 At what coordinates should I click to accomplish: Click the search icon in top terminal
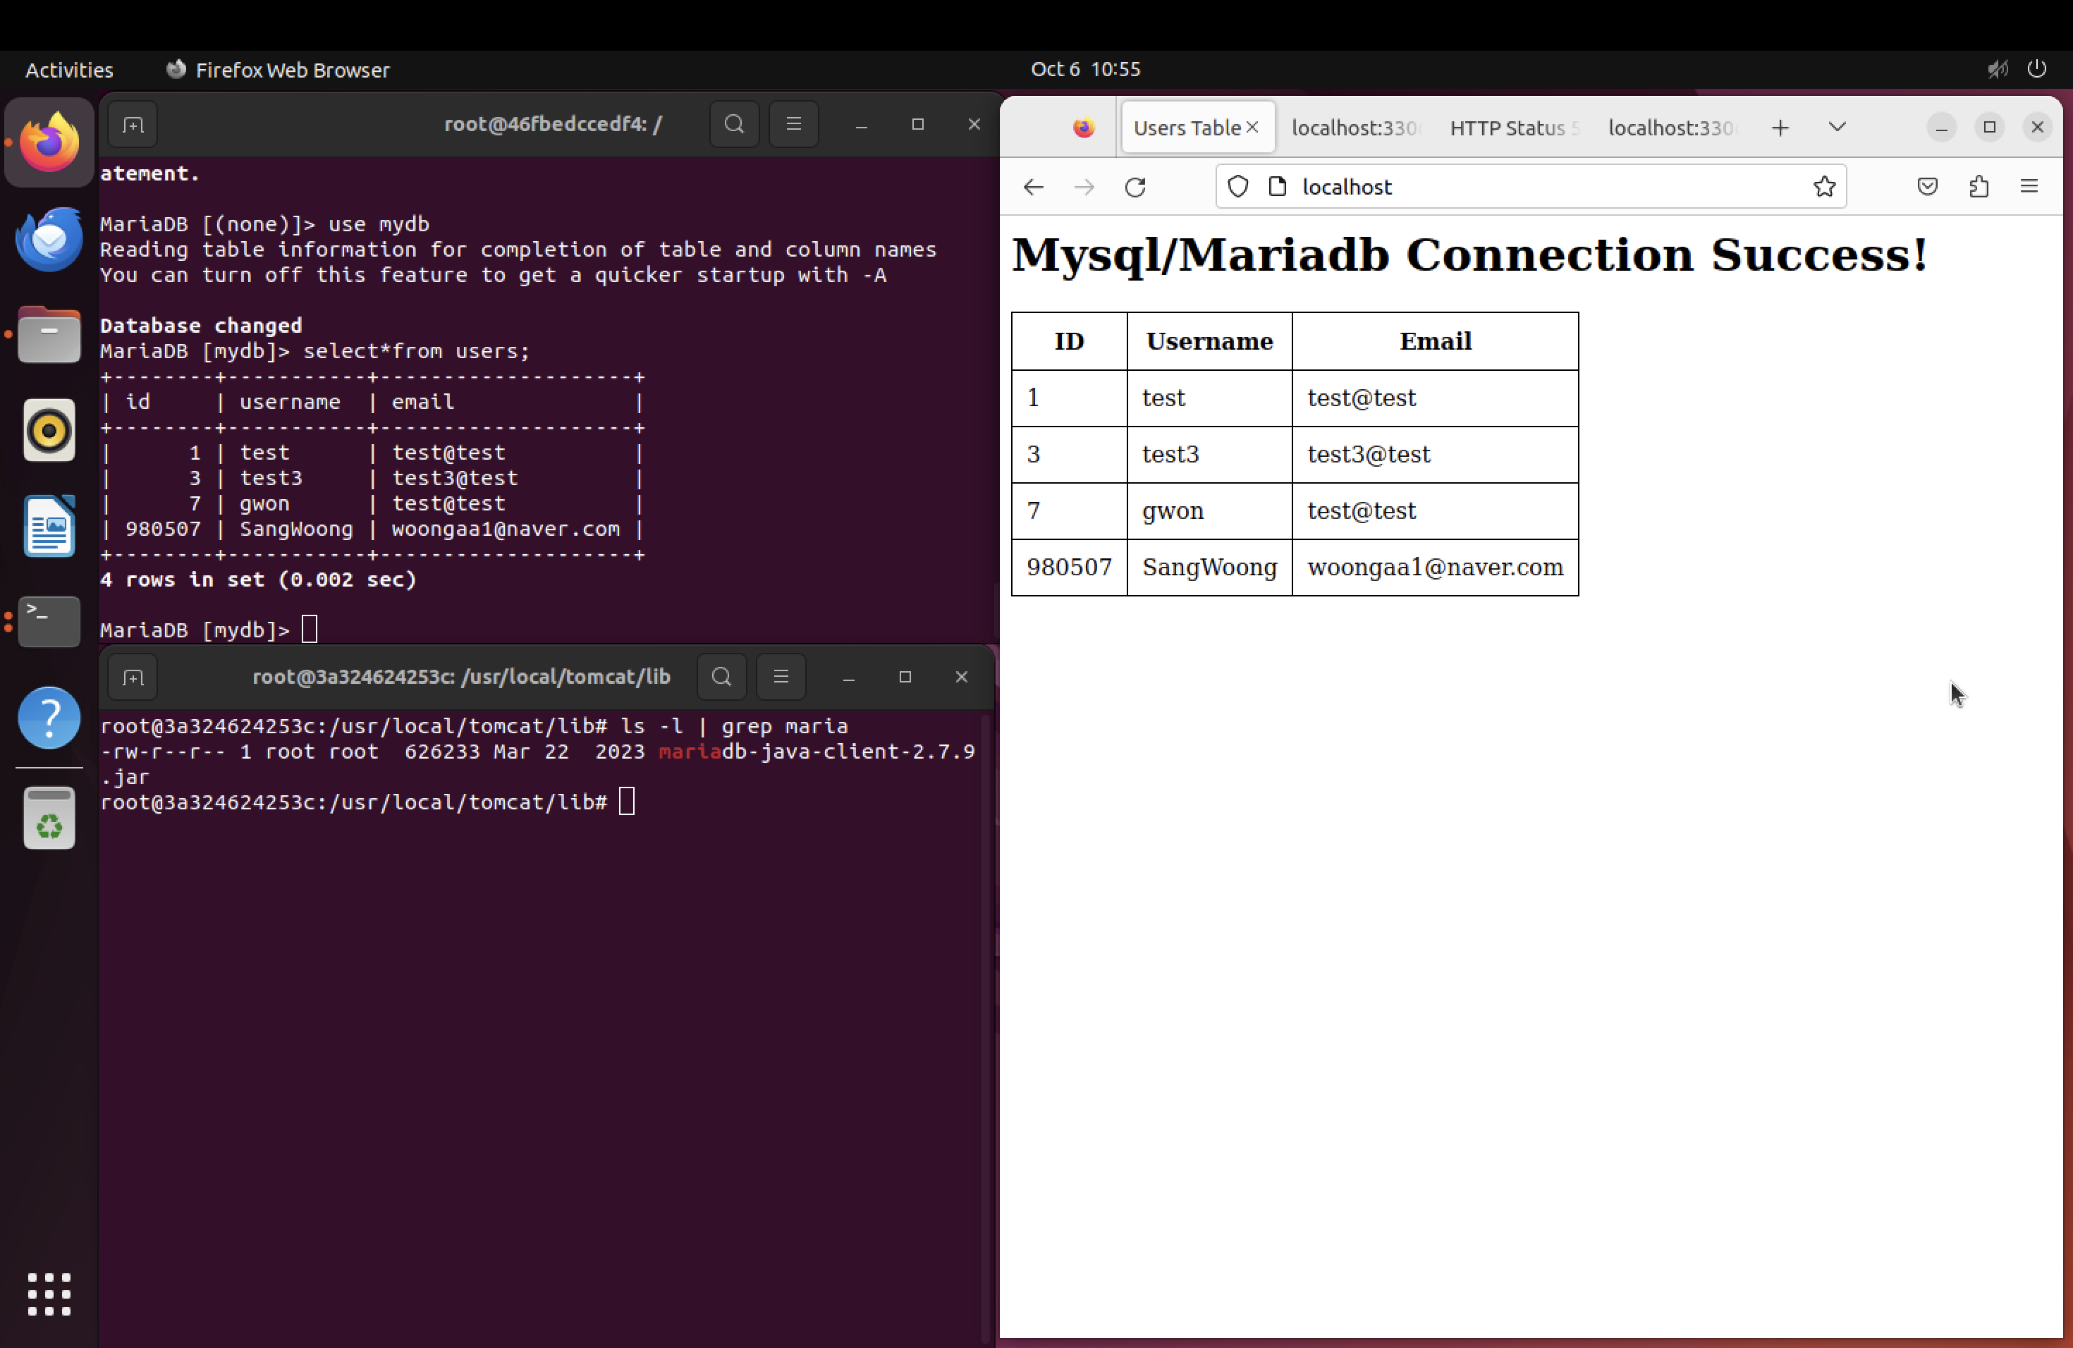[734, 125]
